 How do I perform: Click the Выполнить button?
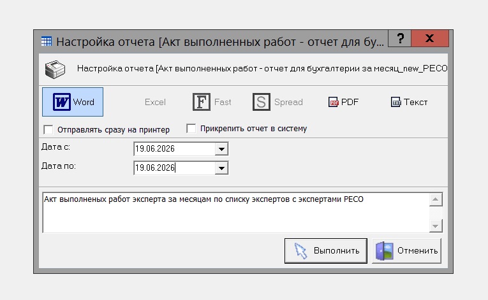[326, 251]
